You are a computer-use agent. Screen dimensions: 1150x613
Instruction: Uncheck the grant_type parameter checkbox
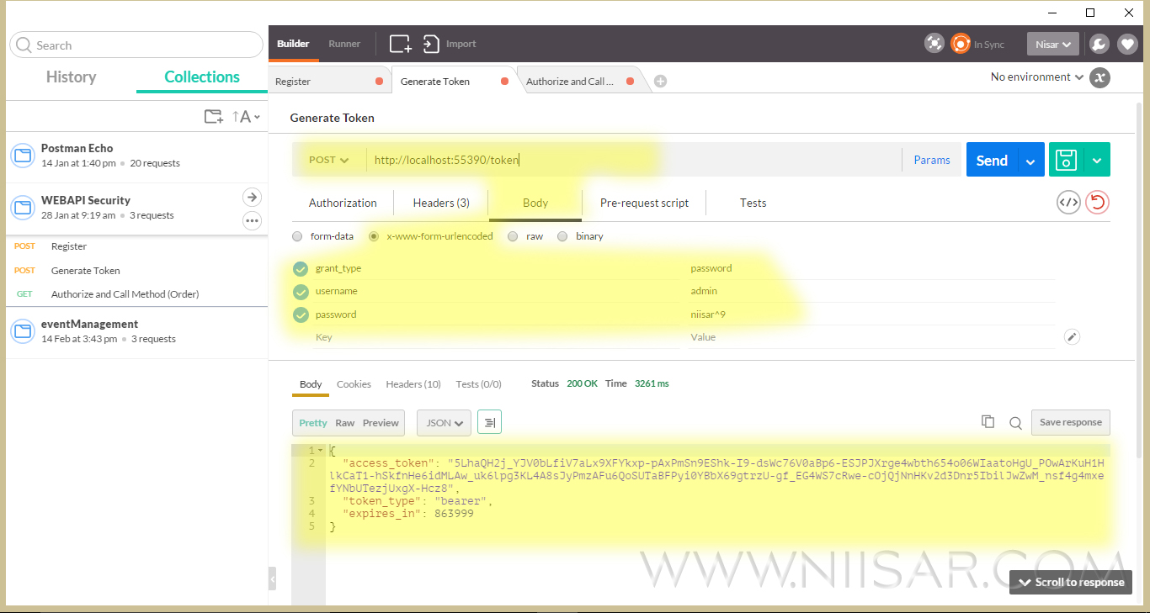pos(301,269)
